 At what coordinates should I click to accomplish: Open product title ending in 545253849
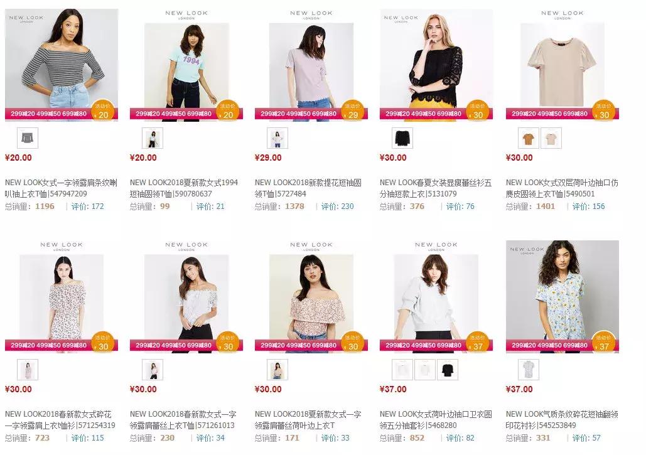click(562, 420)
